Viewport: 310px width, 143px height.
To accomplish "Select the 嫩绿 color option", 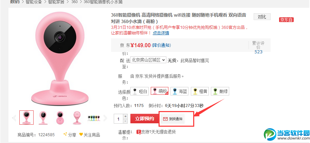I will click(220, 91).
